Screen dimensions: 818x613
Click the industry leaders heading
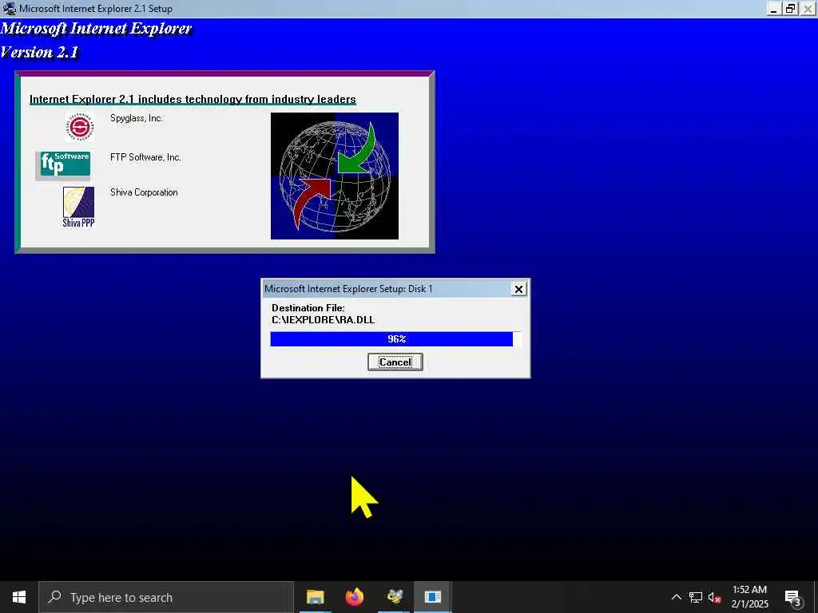tap(193, 99)
